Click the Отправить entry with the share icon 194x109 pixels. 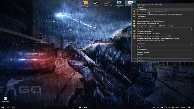tap(162, 16)
